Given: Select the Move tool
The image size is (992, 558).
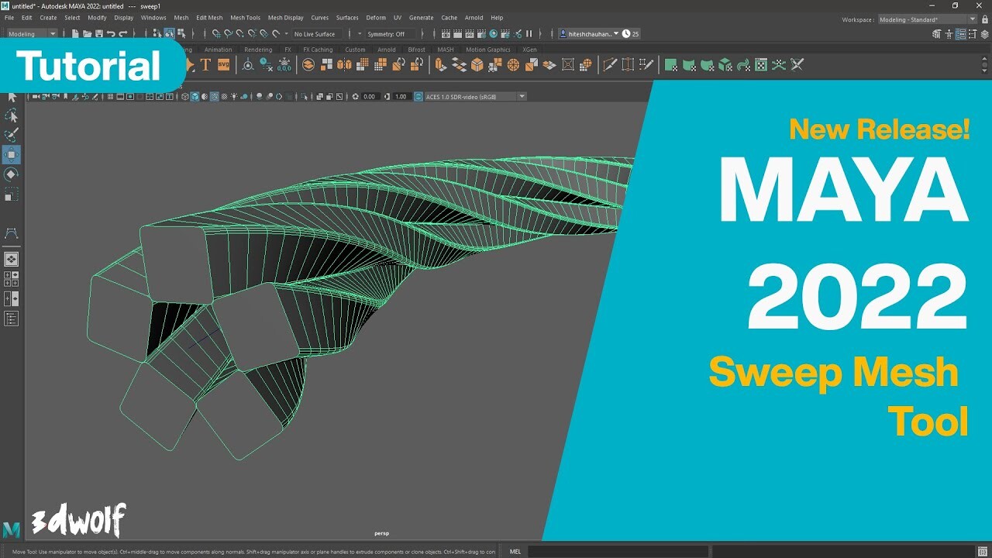Looking at the screenshot, I should click(11, 154).
